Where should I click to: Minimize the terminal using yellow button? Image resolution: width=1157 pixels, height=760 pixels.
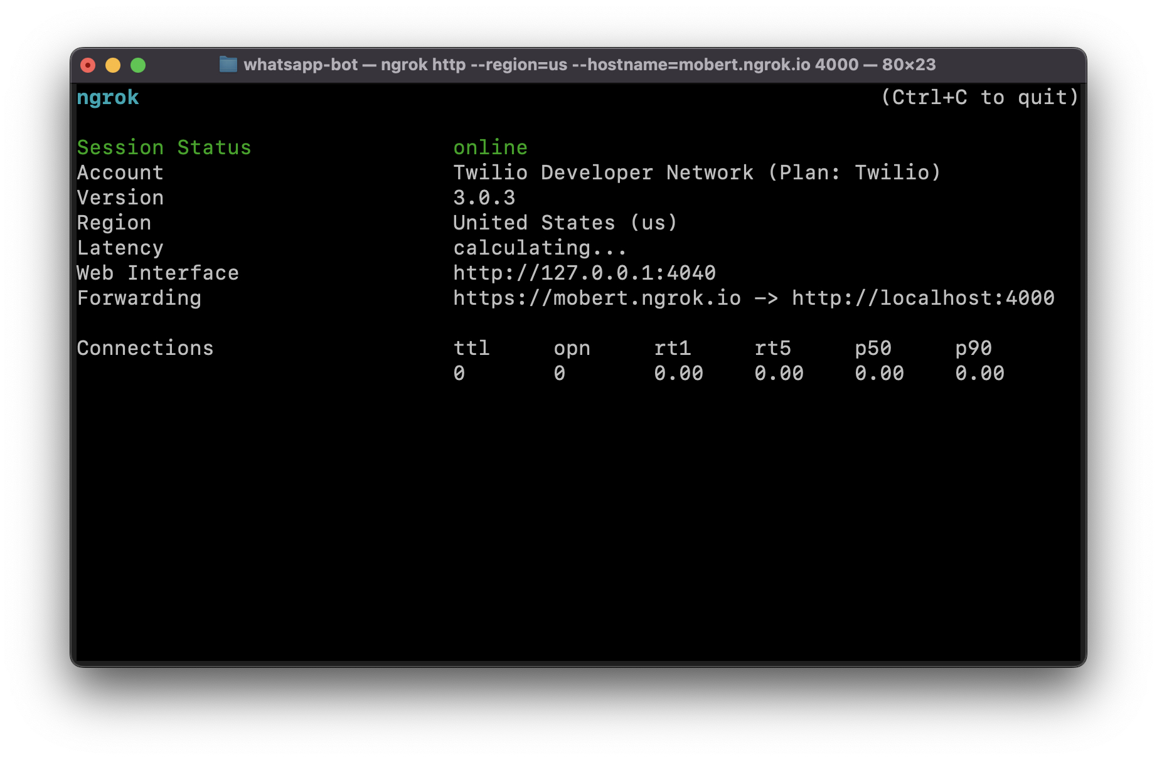pyautogui.click(x=113, y=65)
